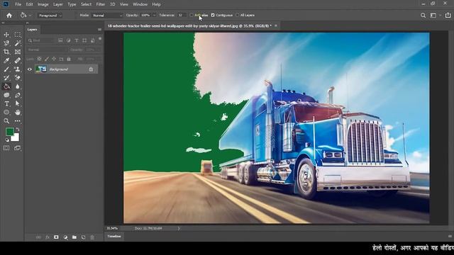Viewport: 454px width, 255px height.
Task: Click the Create new group folder icon
Action: tap(74, 237)
